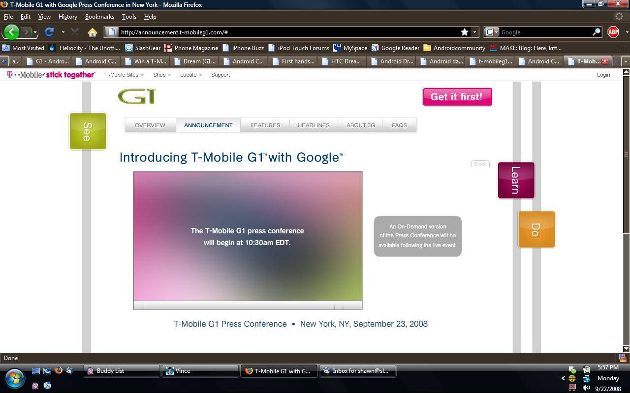
Task: Expand the address bar URL history dropdown
Action: pyautogui.click(x=474, y=32)
